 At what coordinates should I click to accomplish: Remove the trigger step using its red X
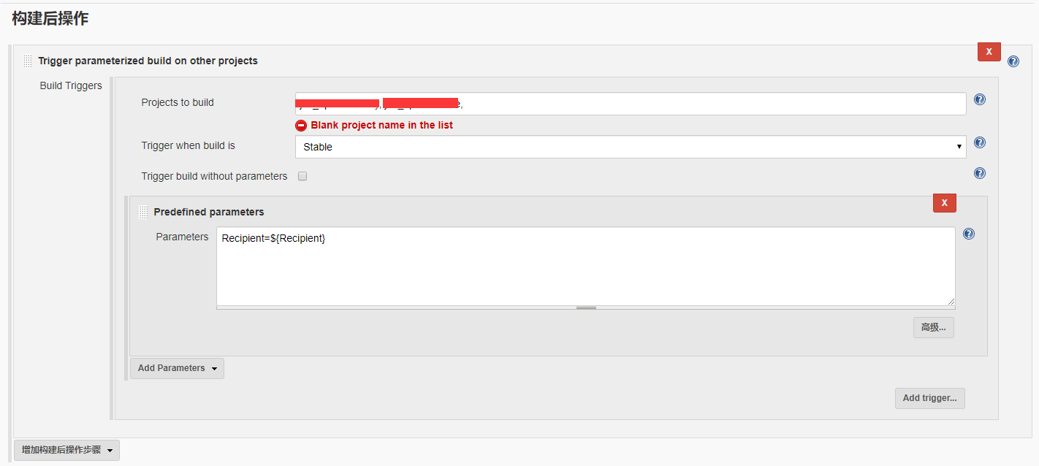pos(989,51)
